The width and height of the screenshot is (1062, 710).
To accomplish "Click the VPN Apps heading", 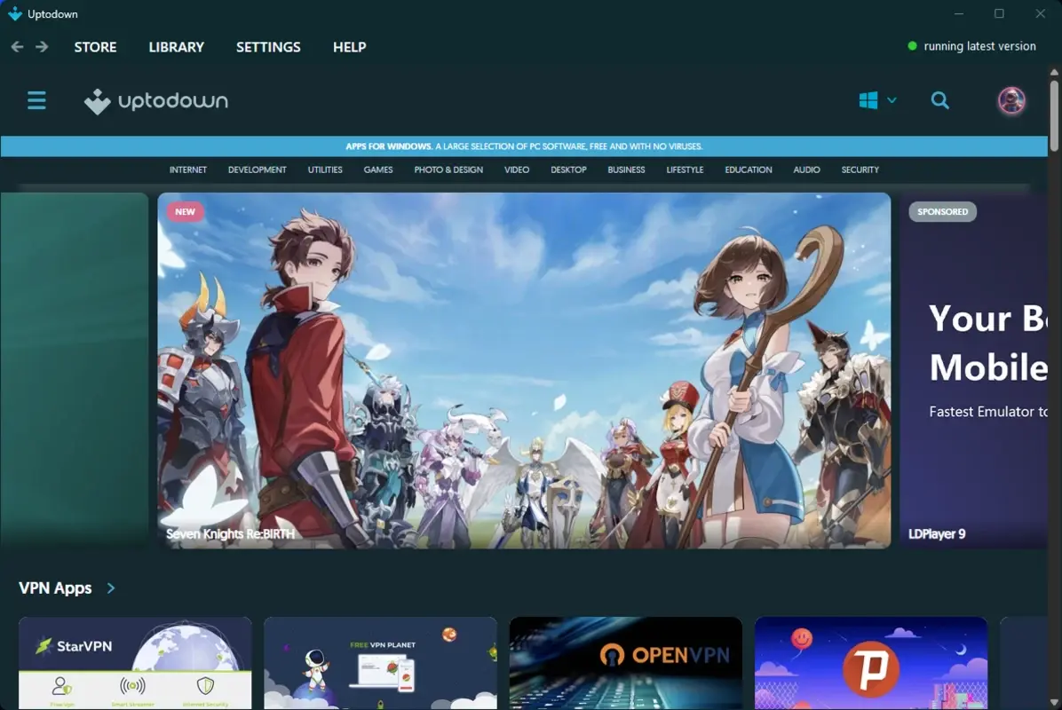I will pos(54,588).
